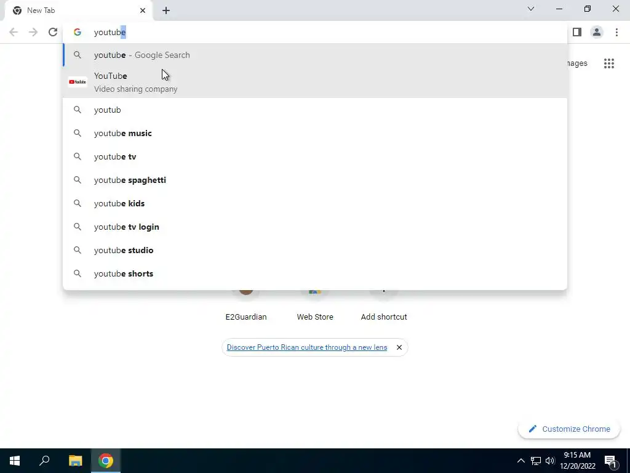The height and width of the screenshot is (473, 630).
Task: Close the New Tab tab
Action: click(142, 10)
